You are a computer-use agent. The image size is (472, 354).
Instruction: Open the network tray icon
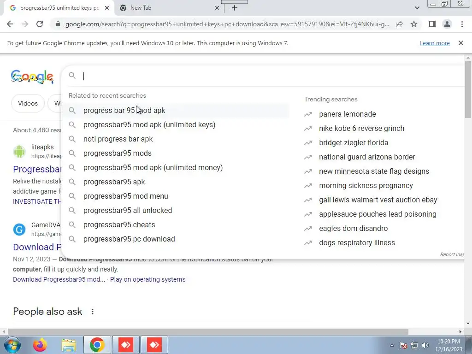414,345
